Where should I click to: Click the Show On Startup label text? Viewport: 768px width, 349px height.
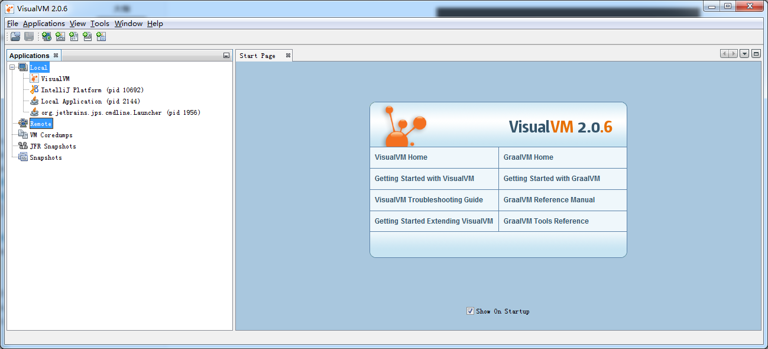tap(503, 311)
